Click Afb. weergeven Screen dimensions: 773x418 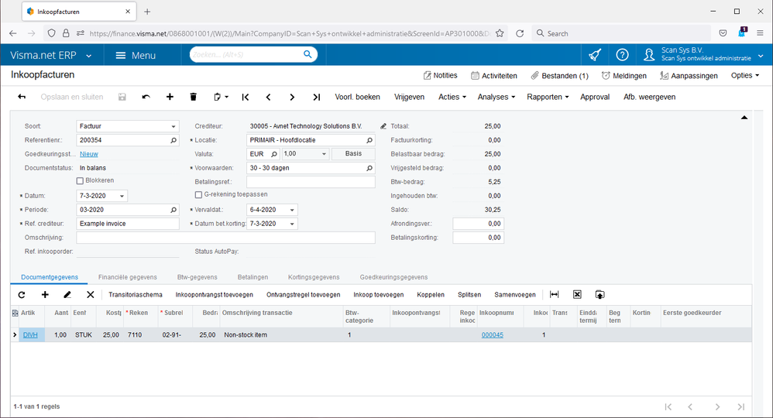[649, 97]
